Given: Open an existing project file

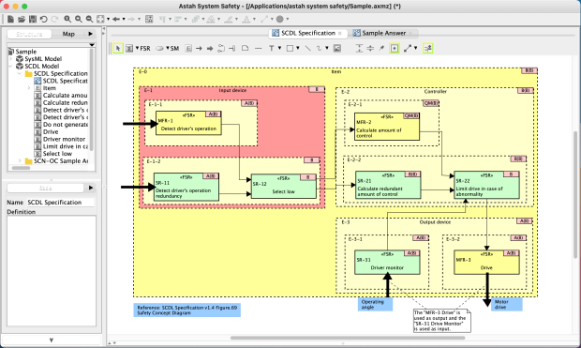Looking at the screenshot, I should 22,19.
